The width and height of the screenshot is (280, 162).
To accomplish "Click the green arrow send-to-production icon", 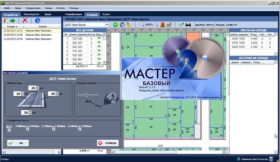I will [13, 20].
